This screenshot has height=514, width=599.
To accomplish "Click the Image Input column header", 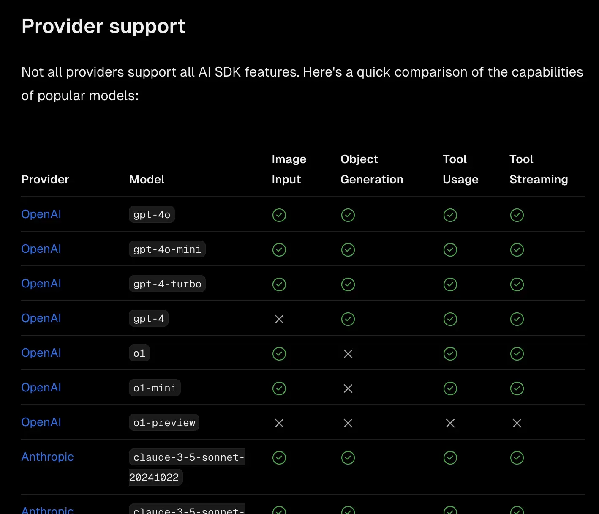I will click(x=289, y=169).
